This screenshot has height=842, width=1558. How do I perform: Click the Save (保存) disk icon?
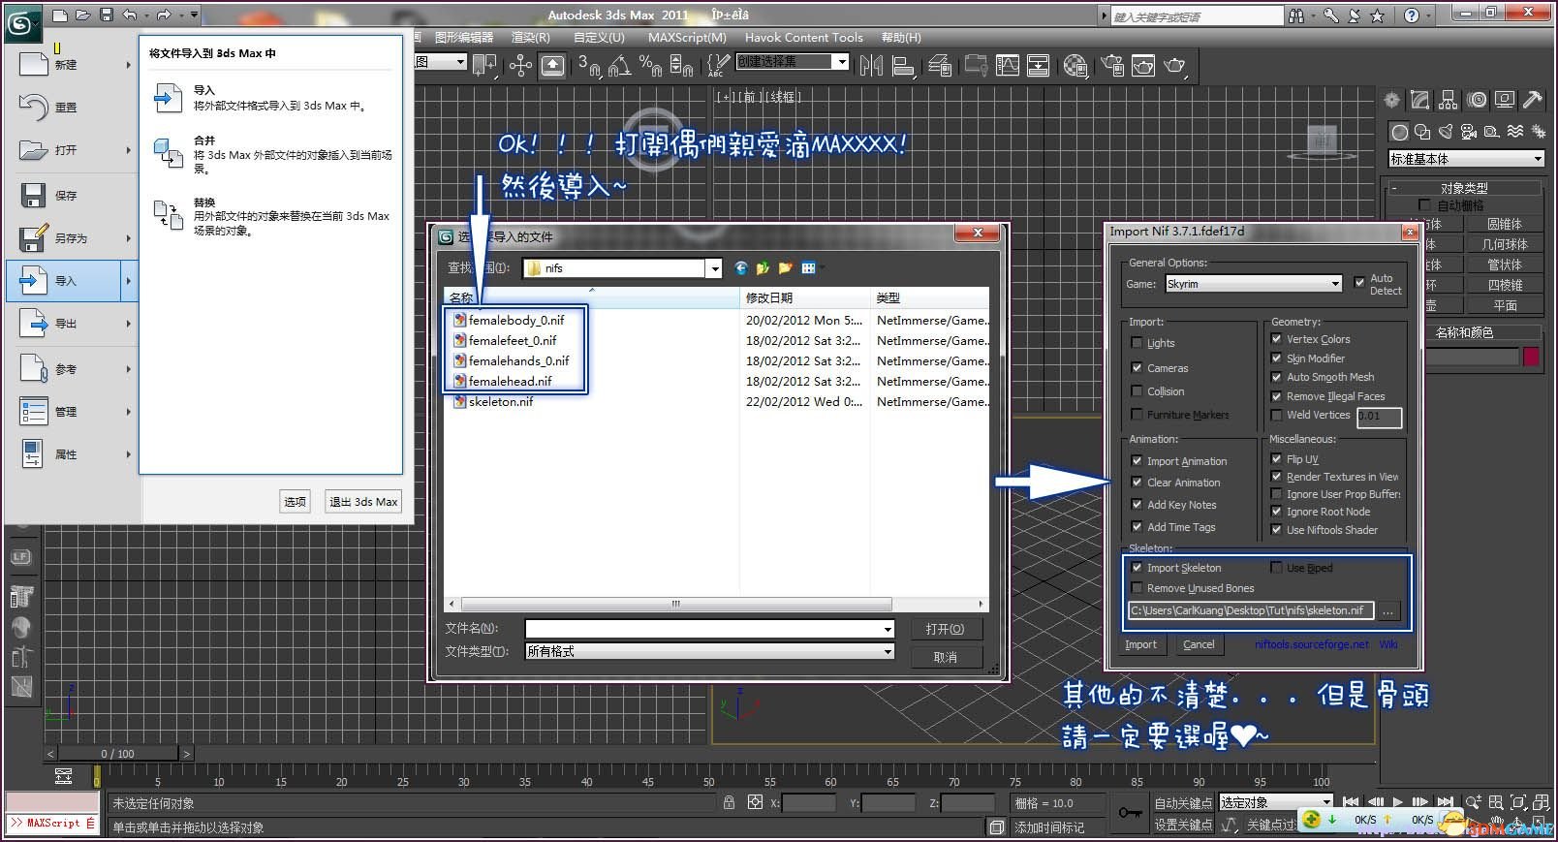coord(33,195)
